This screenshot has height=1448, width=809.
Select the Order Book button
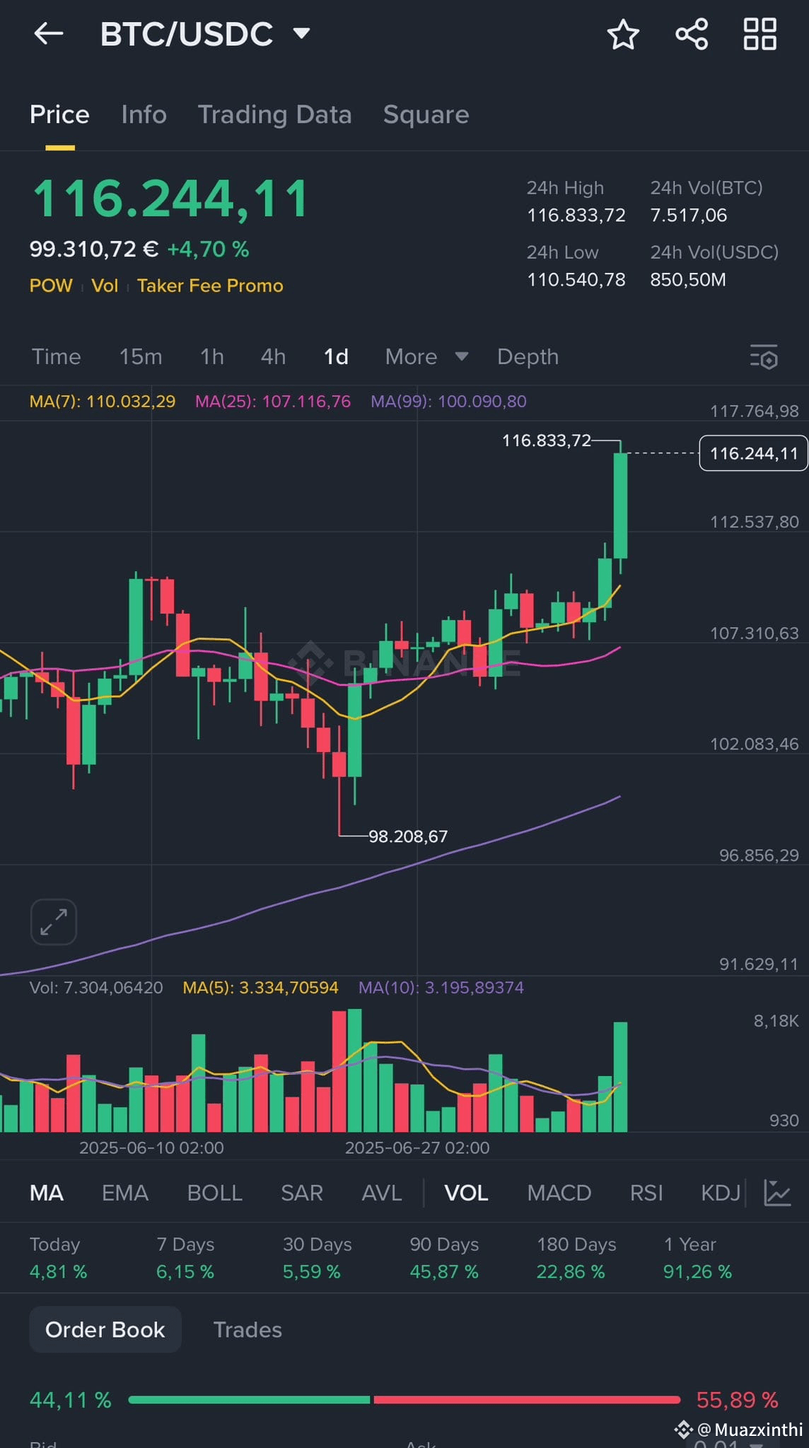pyautogui.click(x=105, y=1329)
